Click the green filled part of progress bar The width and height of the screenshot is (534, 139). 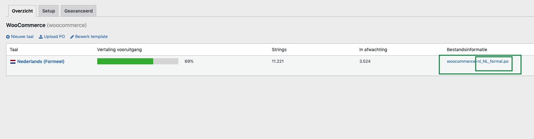125,61
